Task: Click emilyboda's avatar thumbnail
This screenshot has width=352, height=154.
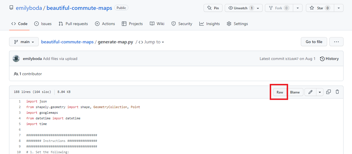Action: click(x=16, y=59)
